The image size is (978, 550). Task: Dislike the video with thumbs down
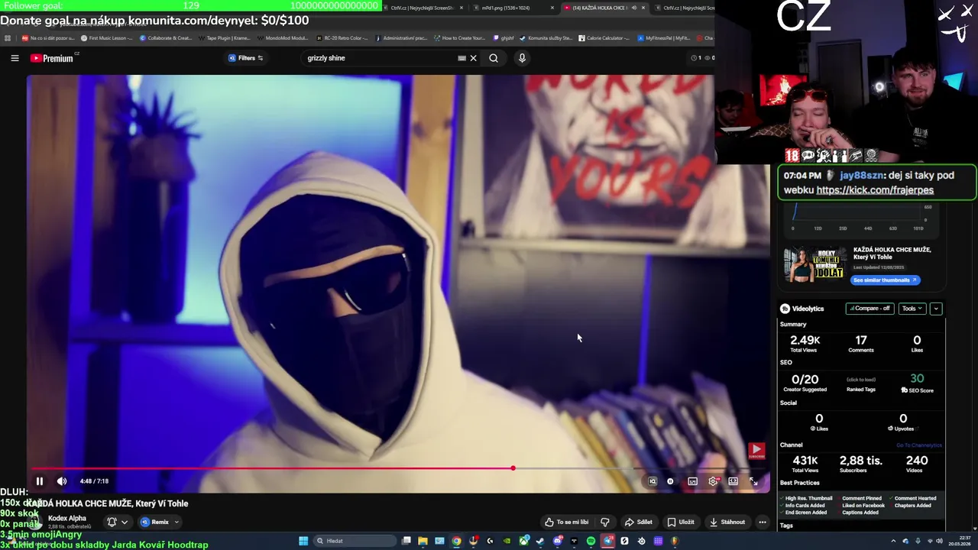pyautogui.click(x=604, y=522)
